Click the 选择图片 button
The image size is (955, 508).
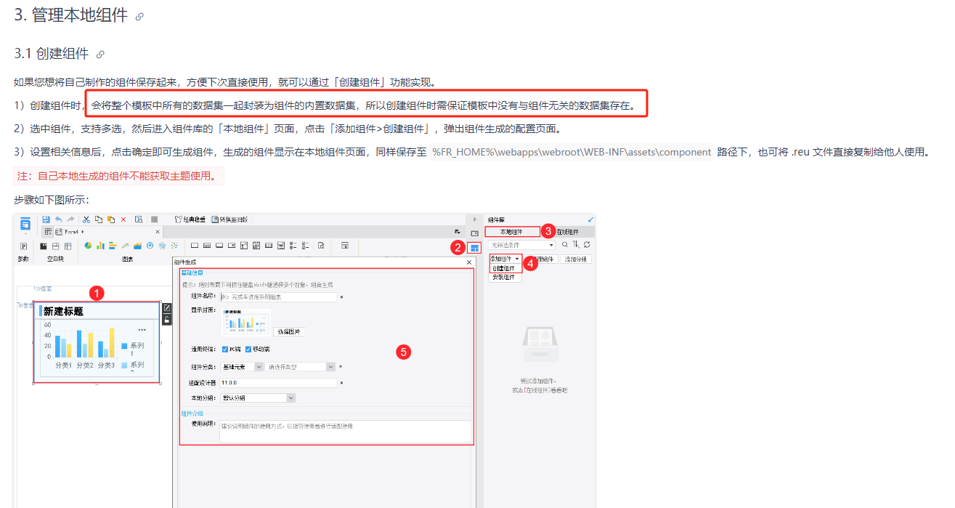290,331
